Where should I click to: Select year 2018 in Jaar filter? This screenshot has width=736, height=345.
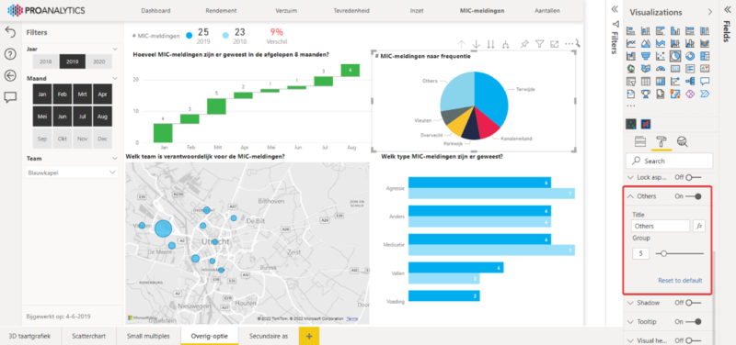(x=45, y=61)
